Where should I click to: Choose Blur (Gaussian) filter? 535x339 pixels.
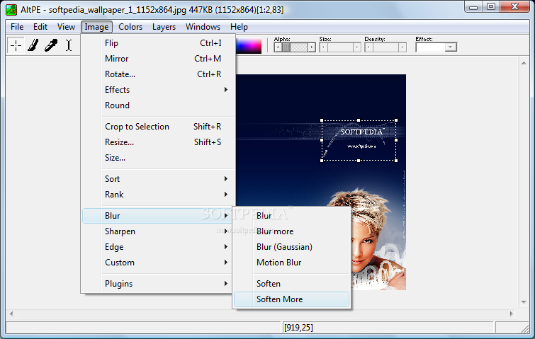coord(292,247)
